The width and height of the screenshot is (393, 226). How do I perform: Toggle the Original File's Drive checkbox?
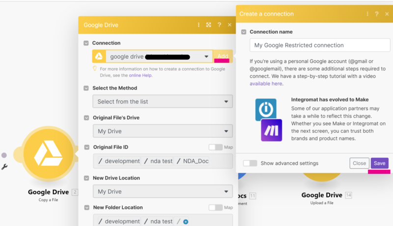(86, 118)
